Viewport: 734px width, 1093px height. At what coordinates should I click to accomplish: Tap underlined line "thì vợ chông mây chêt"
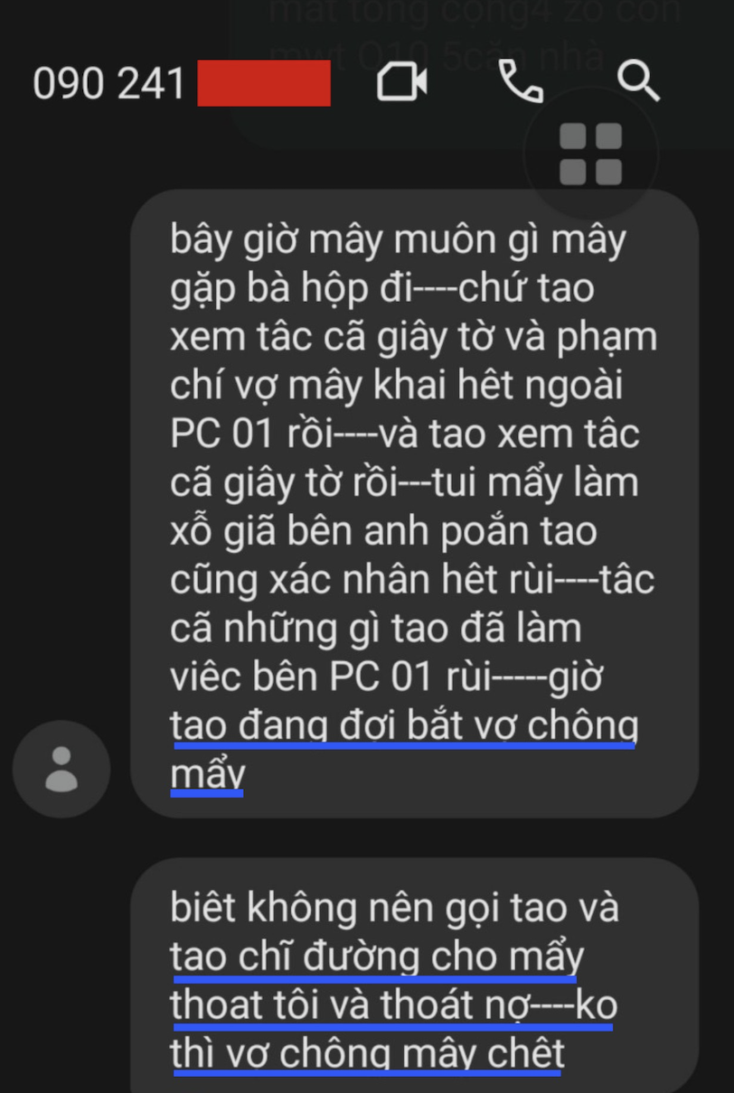pyautogui.click(x=368, y=1054)
